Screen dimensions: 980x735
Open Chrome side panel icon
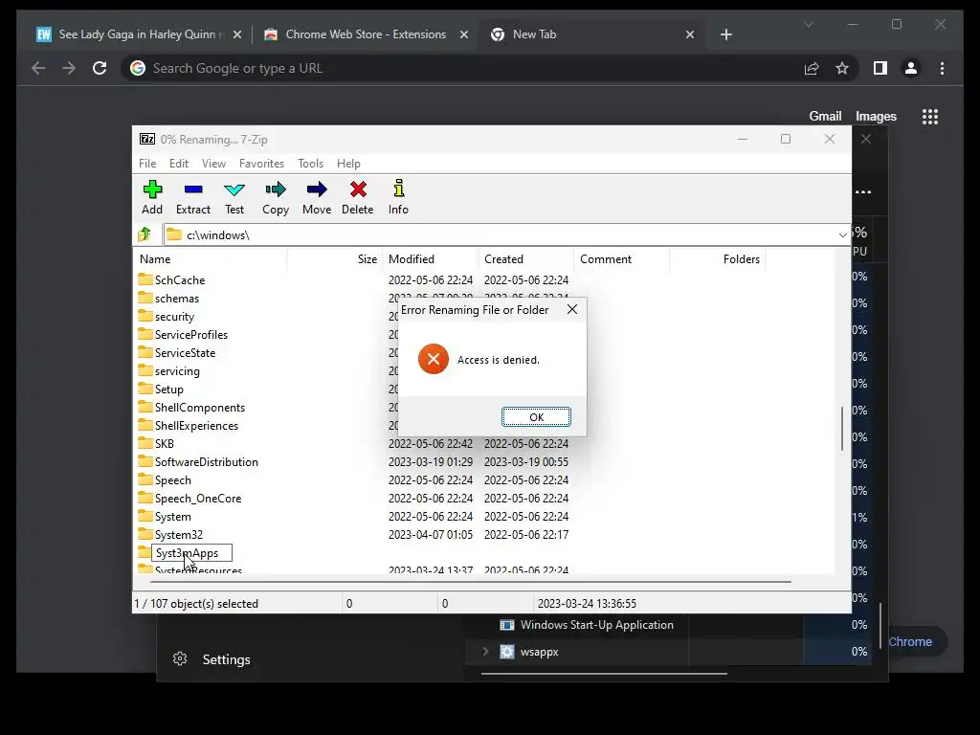coord(880,68)
